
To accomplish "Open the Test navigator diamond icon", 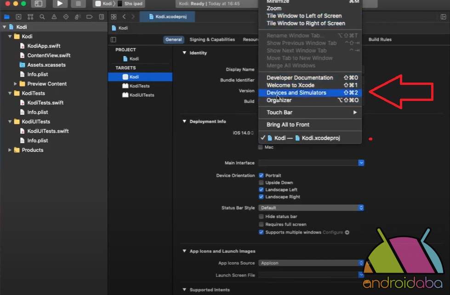I will 66,17.
